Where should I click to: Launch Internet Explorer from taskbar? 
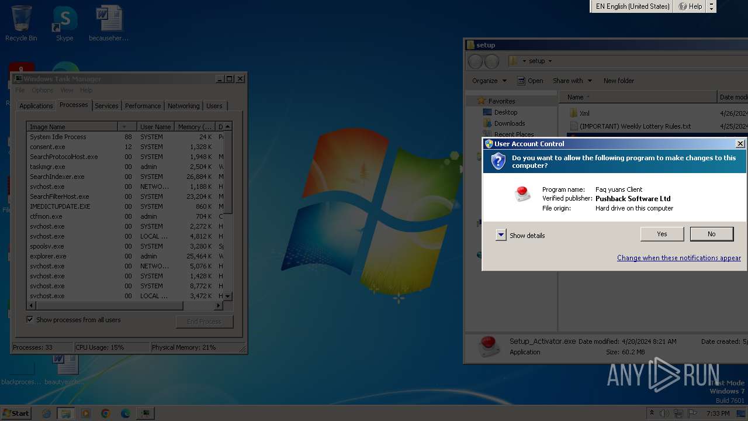pyautogui.click(x=47, y=413)
